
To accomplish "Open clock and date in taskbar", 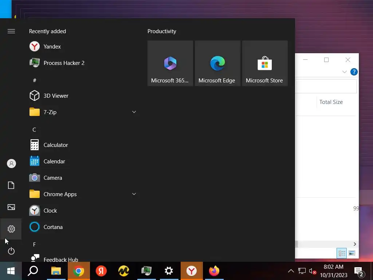I will click(334, 271).
